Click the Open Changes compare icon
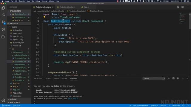The width and height of the screenshot is (191, 107). (x=178, y=7)
